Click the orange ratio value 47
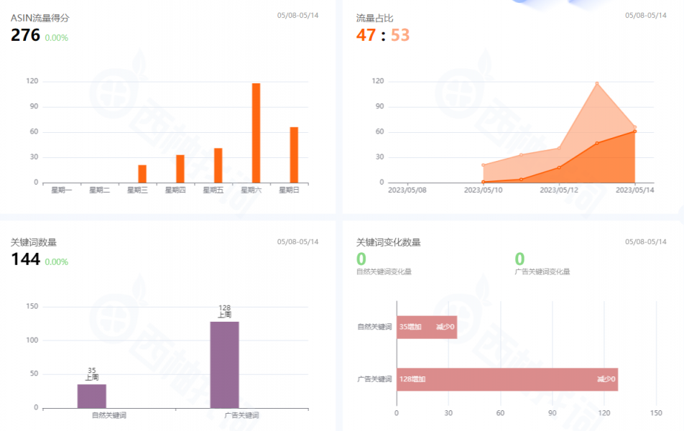The image size is (684, 431). 366,35
